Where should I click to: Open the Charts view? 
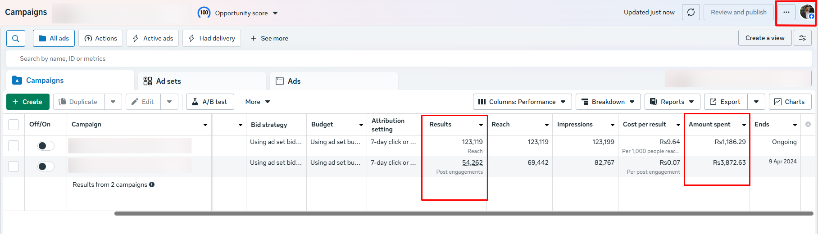click(790, 102)
